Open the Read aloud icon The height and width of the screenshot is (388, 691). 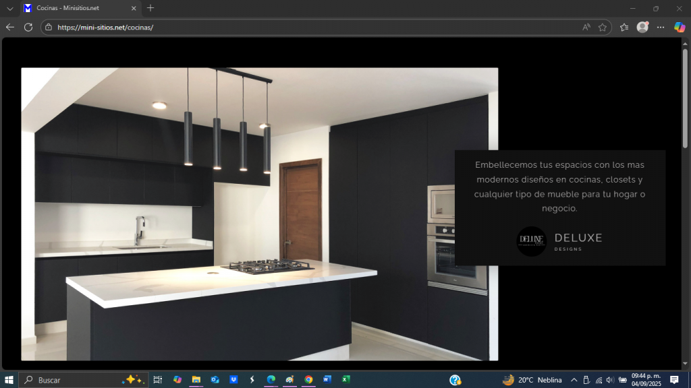[x=586, y=28]
